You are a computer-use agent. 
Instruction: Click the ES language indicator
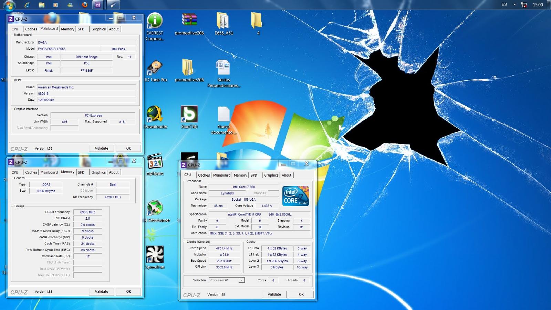(504, 4)
